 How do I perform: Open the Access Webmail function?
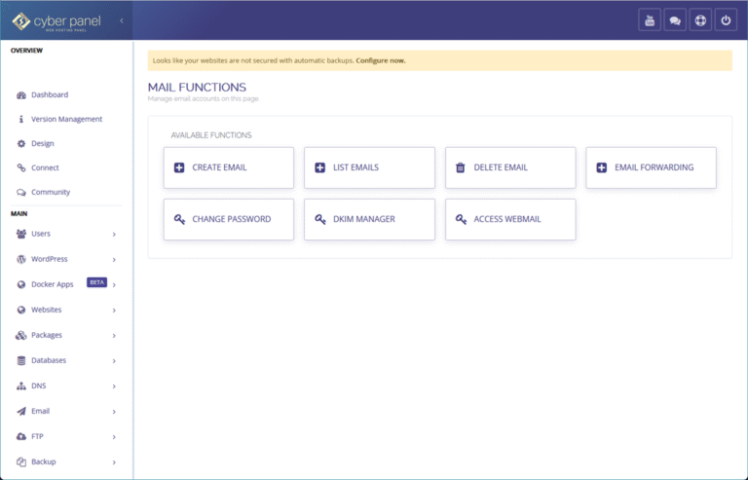click(510, 219)
